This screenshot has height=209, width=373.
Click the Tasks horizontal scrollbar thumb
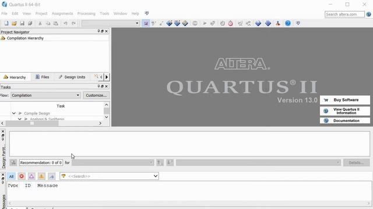[32, 123]
